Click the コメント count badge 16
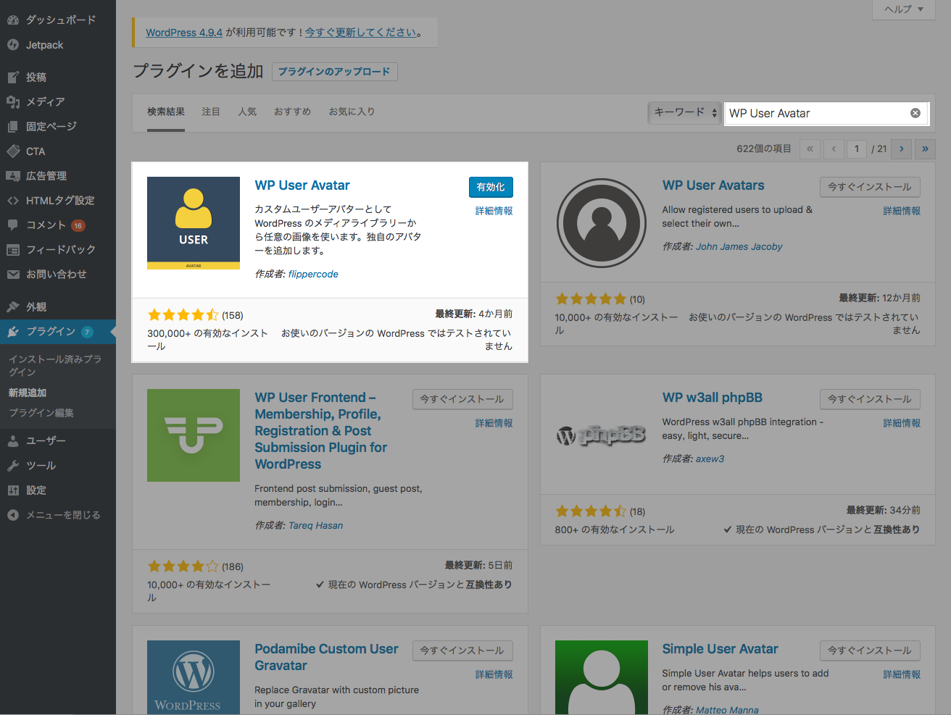The image size is (951, 715). (78, 225)
